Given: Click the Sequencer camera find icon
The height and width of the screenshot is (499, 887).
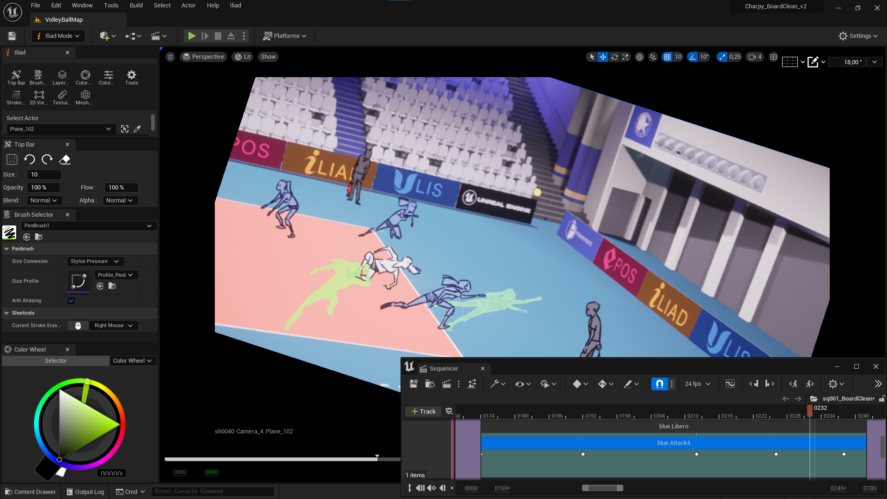Looking at the screenshot, I should [430, 384].
